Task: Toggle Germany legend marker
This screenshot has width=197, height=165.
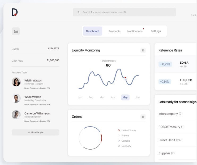Action: [119, 146]
